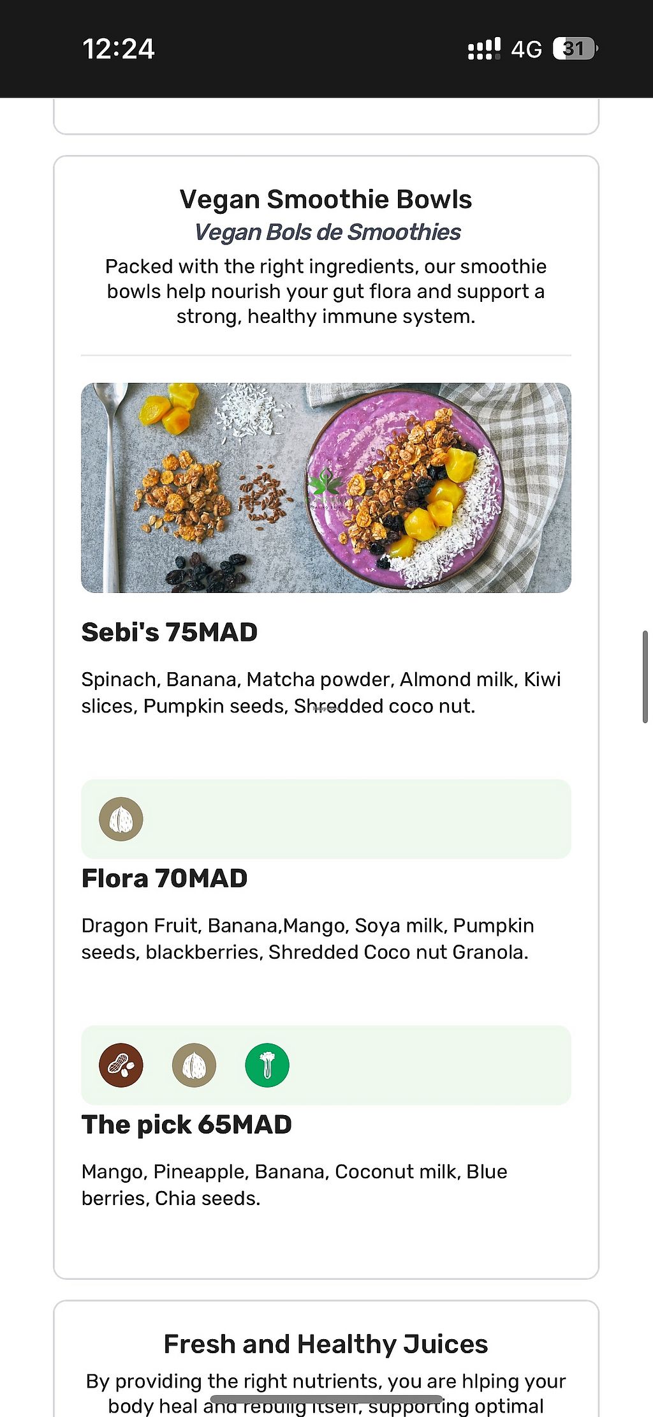Choose The pick 65MAD item title
The width and height of the screenshot is (653, 1417).
[187, 1125]
